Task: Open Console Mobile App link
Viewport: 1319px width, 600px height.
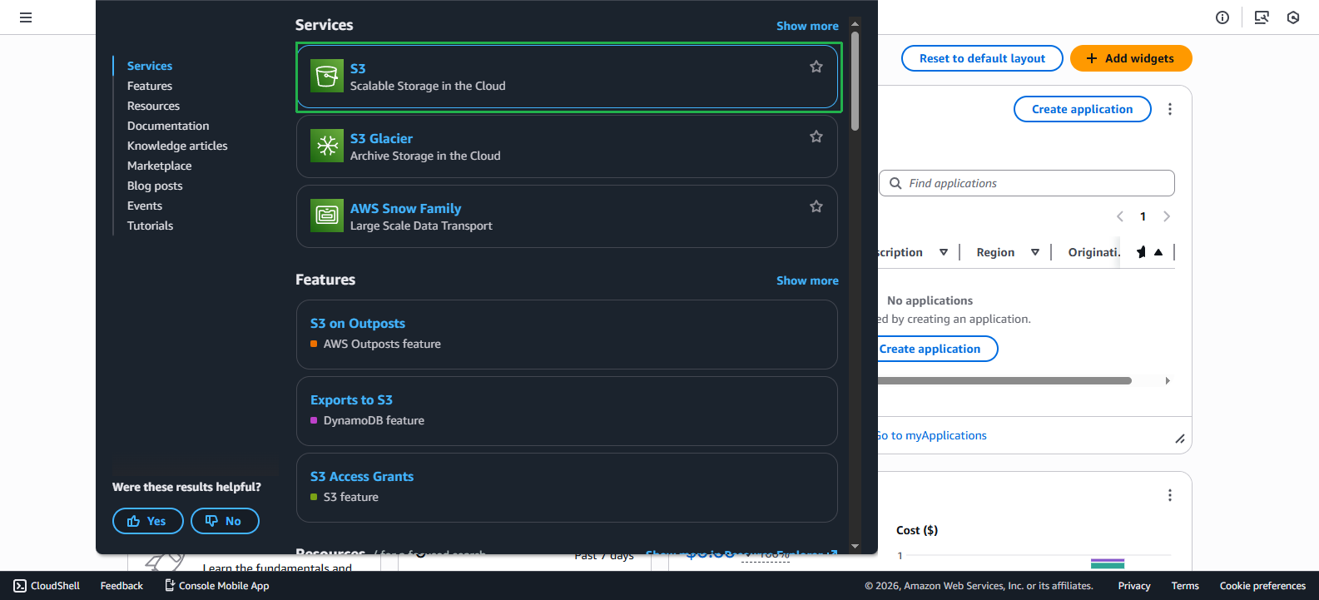Action: 217,586
